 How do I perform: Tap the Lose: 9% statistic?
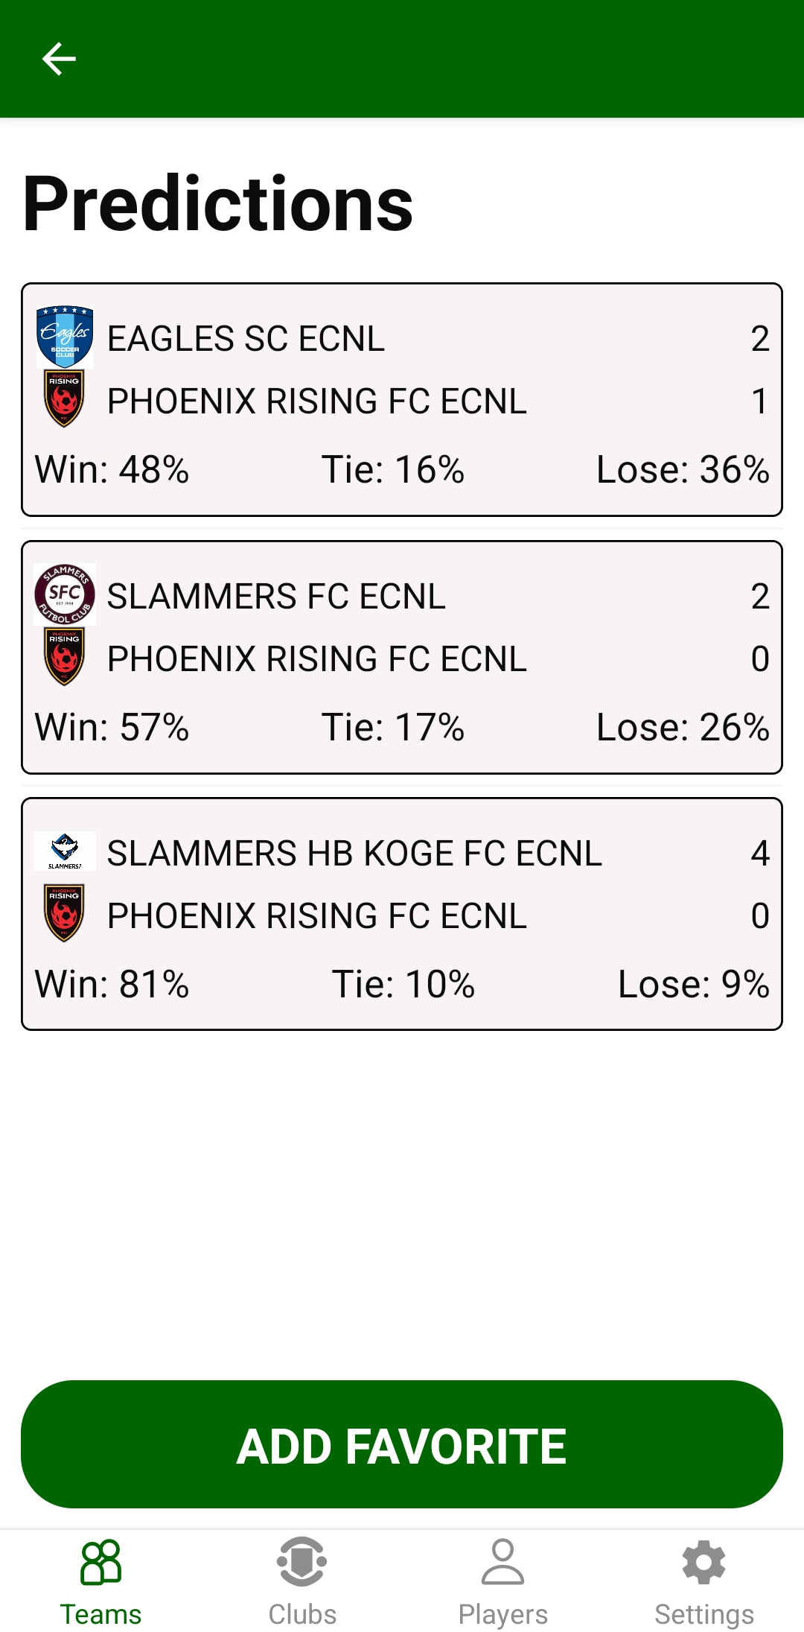pyautogui.click(x=693, y=984)
